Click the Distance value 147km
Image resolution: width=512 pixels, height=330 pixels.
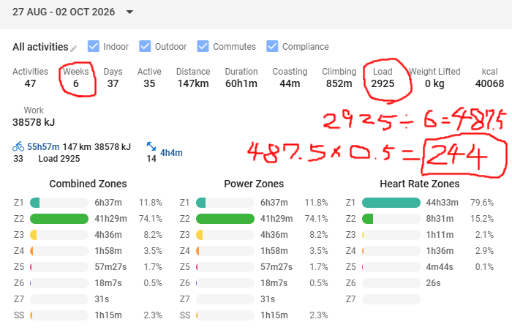(x=193, y=83)
